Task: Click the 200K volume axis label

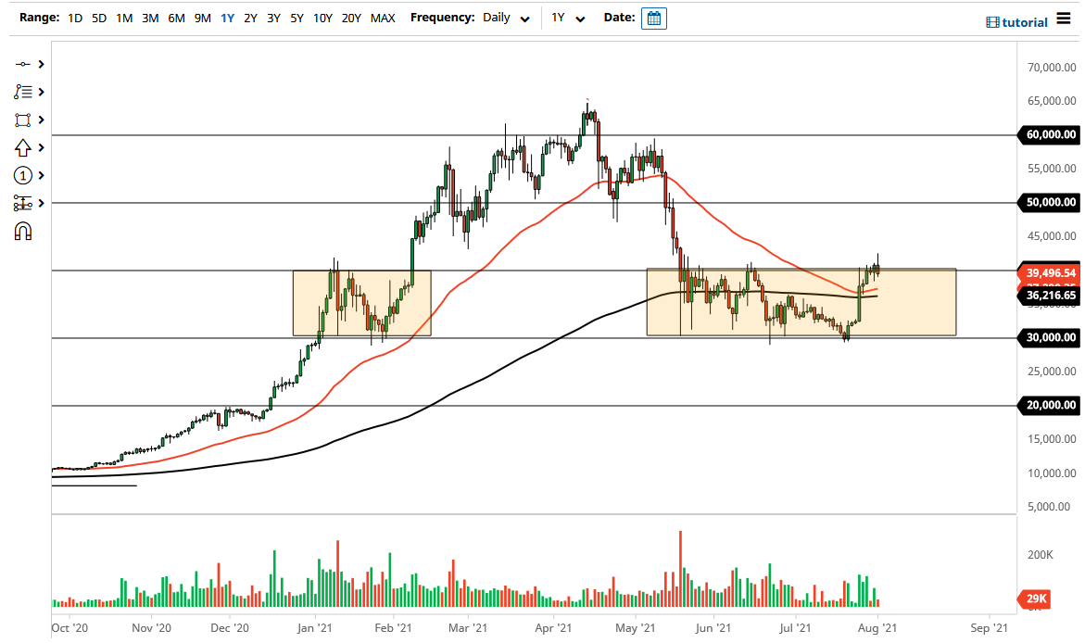Action: pos(1040,555)
